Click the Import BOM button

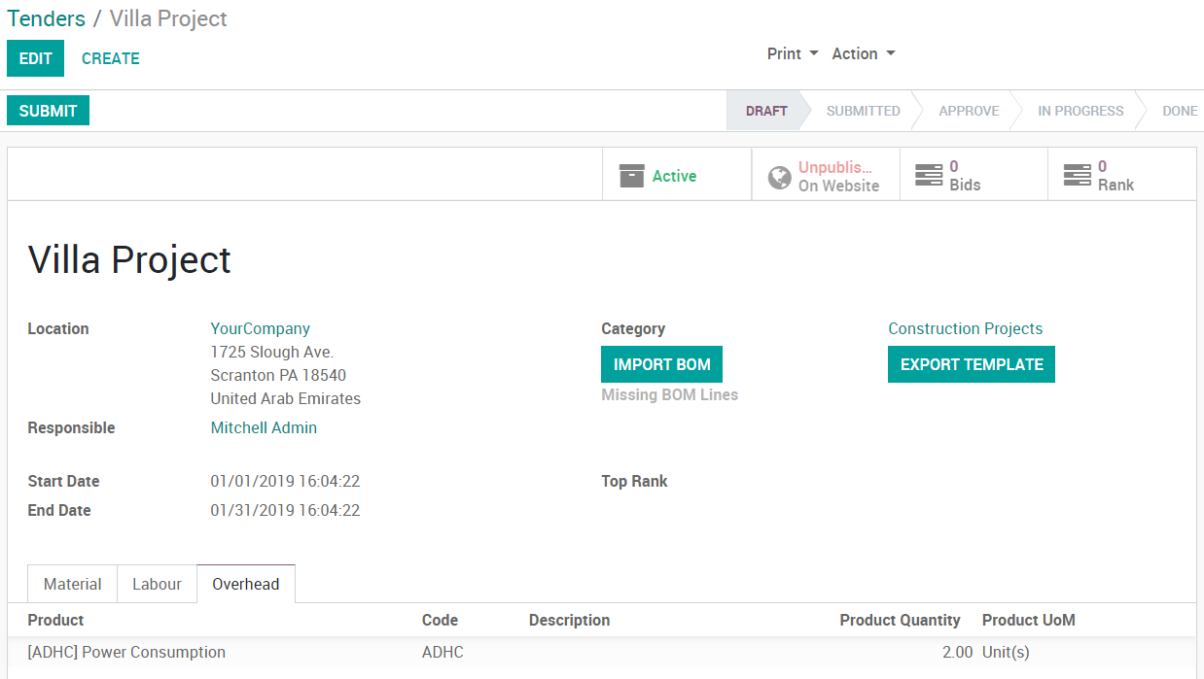[x=661, y=364]
